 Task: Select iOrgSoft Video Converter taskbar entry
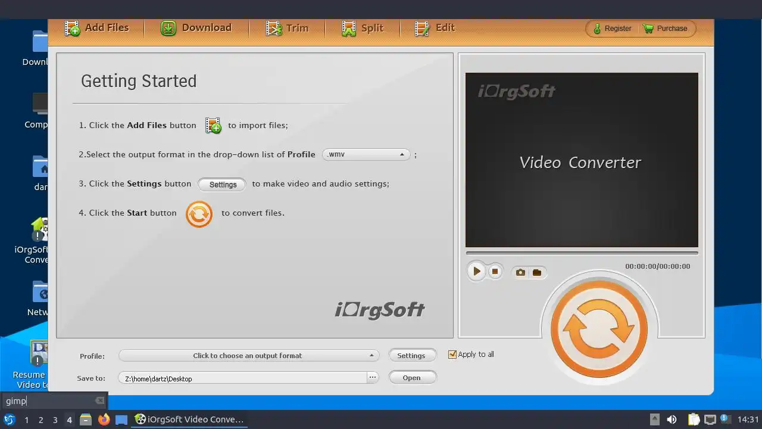(x=189, y=419)
